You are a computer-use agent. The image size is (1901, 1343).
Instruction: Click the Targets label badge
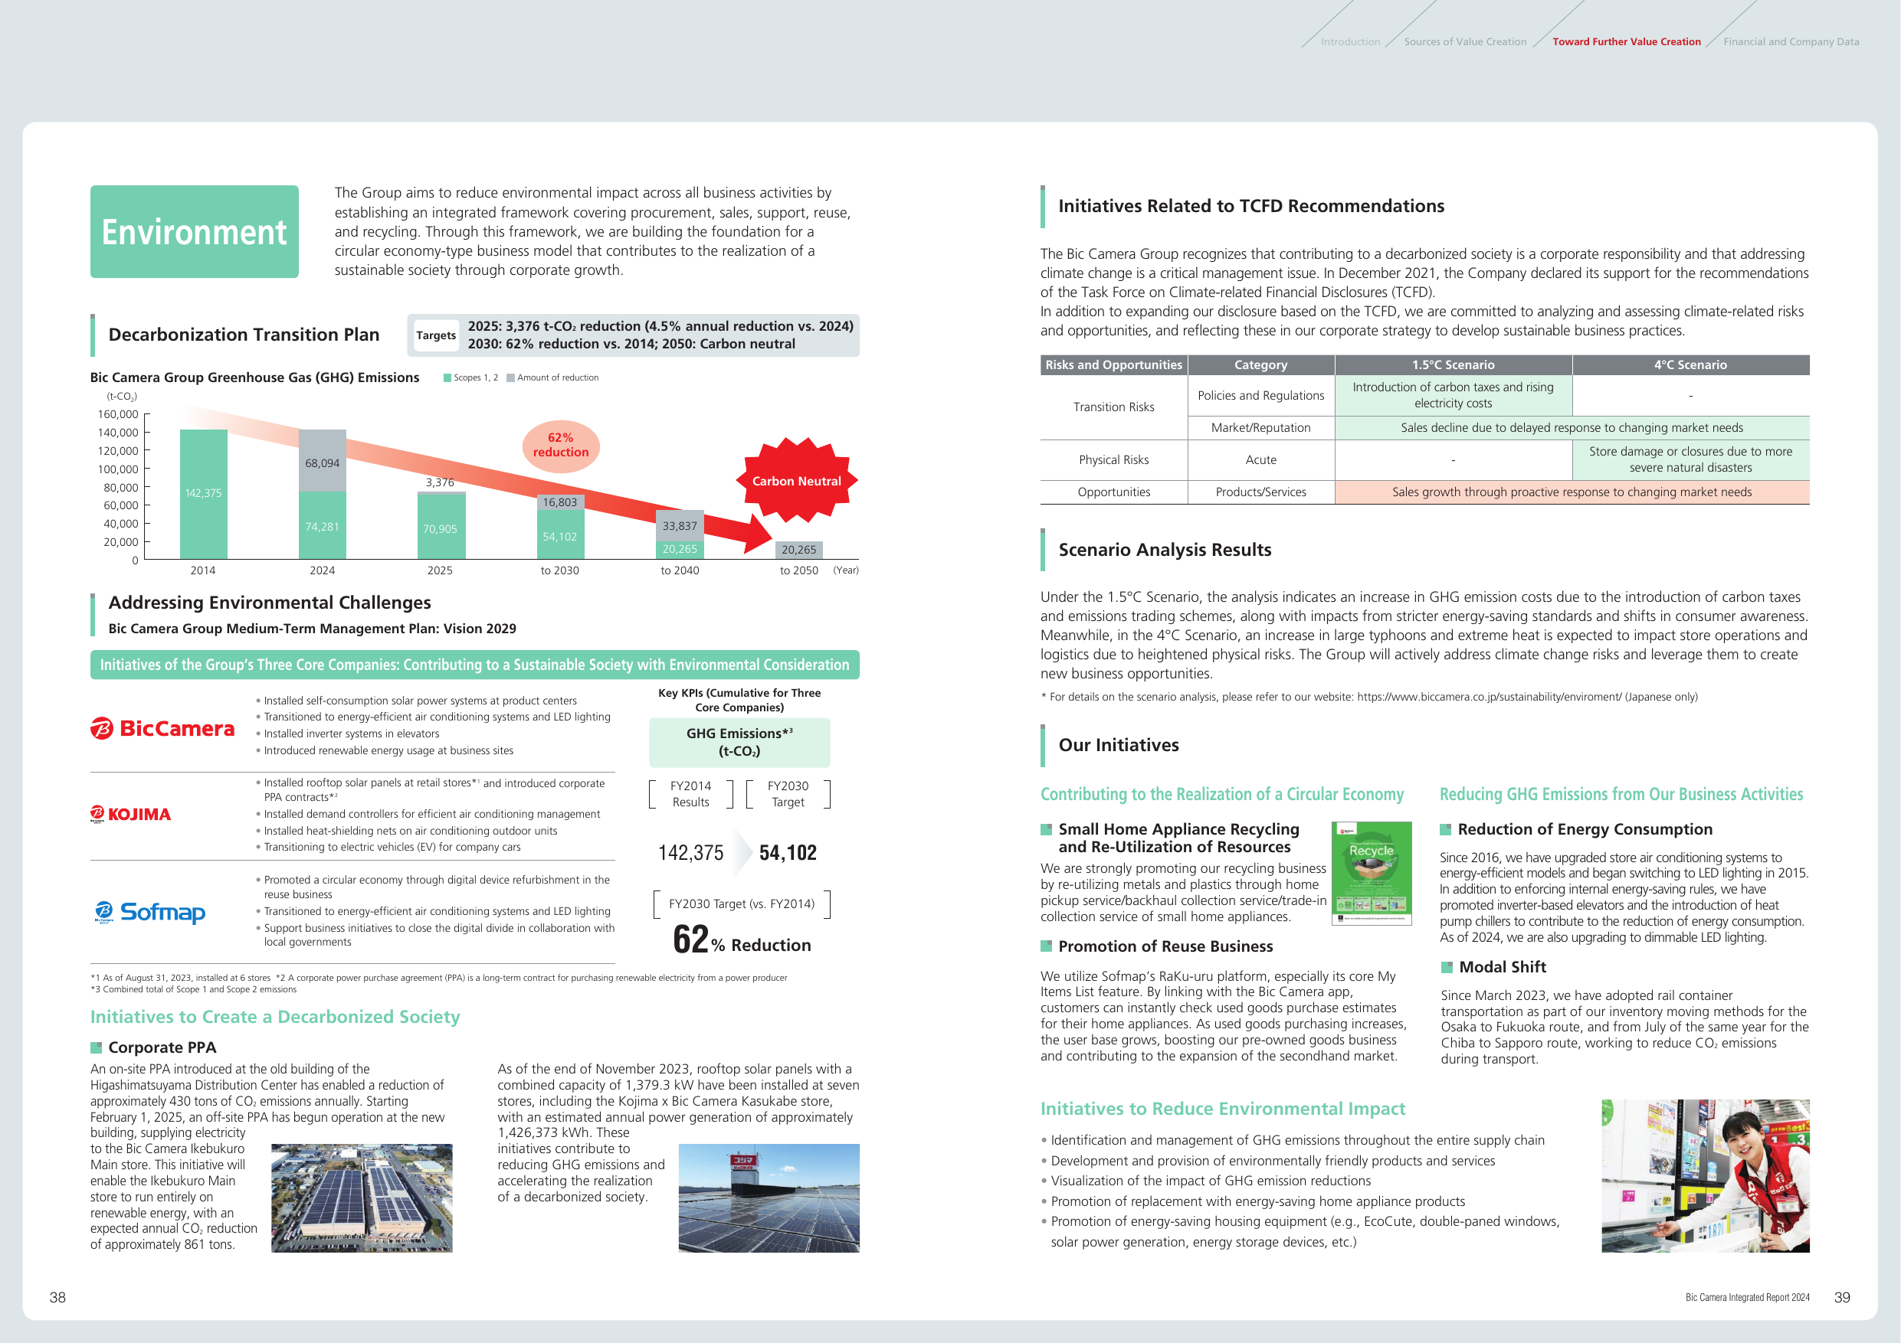(x=435, y=335)
